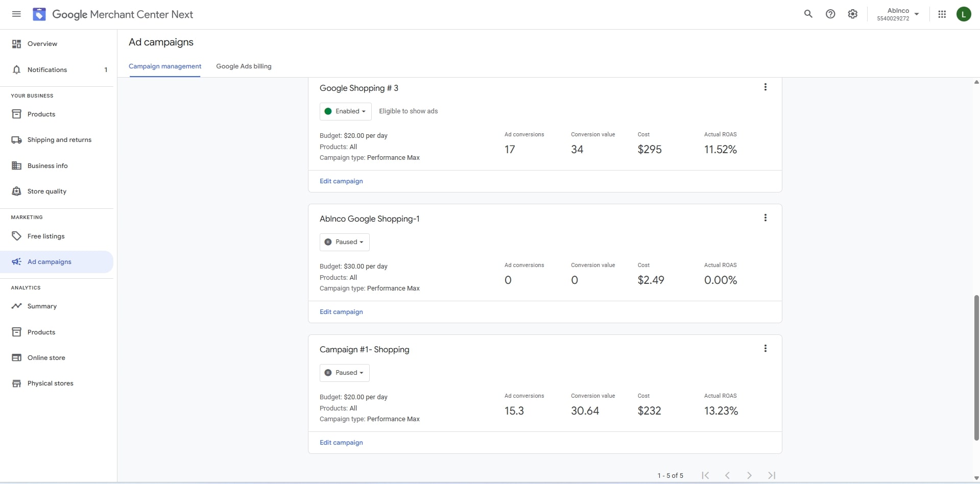The height and width of the screenshot is (484, 980).
Task: Edit campaign for Google Shopping # 3
Action: point(341,181)
